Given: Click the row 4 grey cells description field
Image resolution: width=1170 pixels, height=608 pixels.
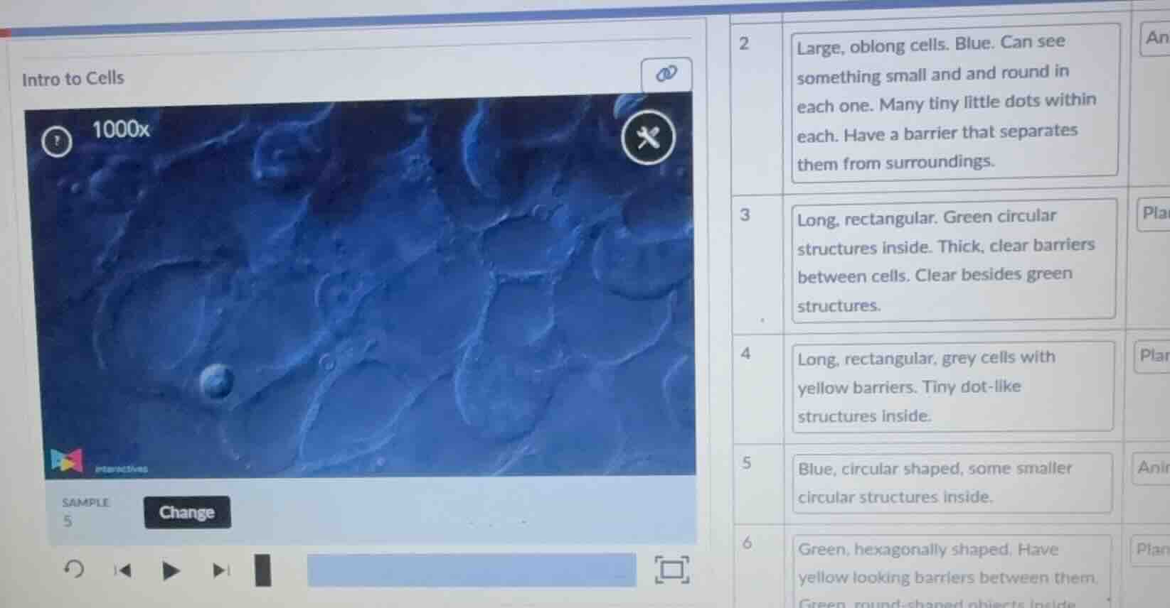Looking at the screenshot, I should tap(953, 386).
